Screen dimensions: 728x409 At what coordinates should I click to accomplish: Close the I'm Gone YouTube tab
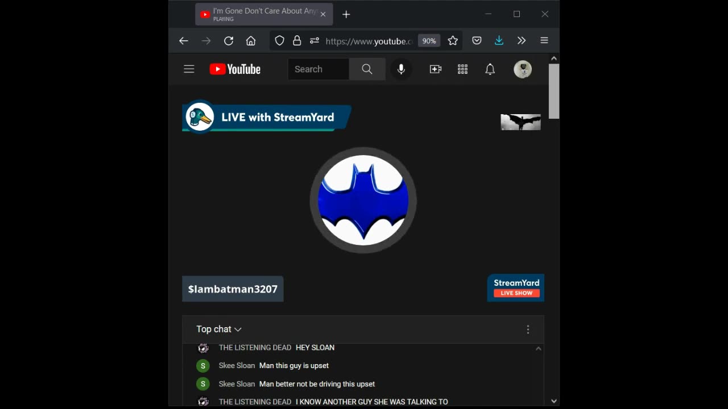point(323,14)
